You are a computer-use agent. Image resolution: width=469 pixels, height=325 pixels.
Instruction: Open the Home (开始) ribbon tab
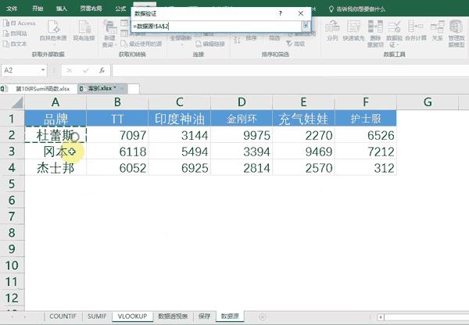38,9
